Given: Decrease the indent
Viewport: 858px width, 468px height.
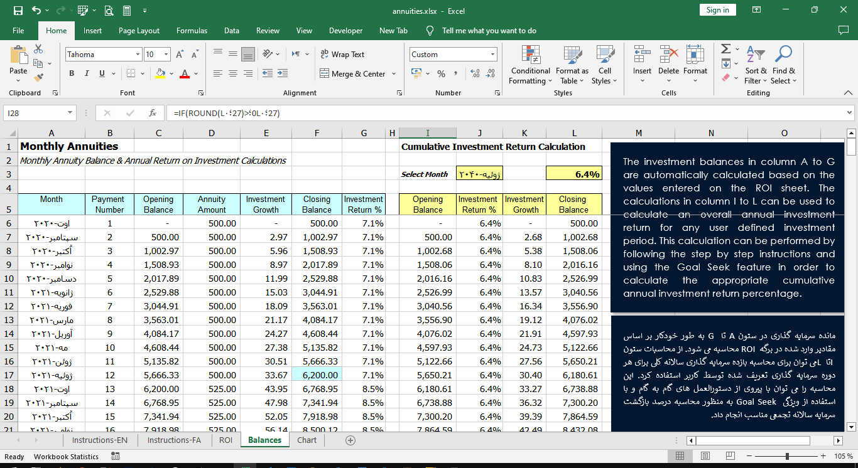Looking at the screenshot, I should point(268,73).
